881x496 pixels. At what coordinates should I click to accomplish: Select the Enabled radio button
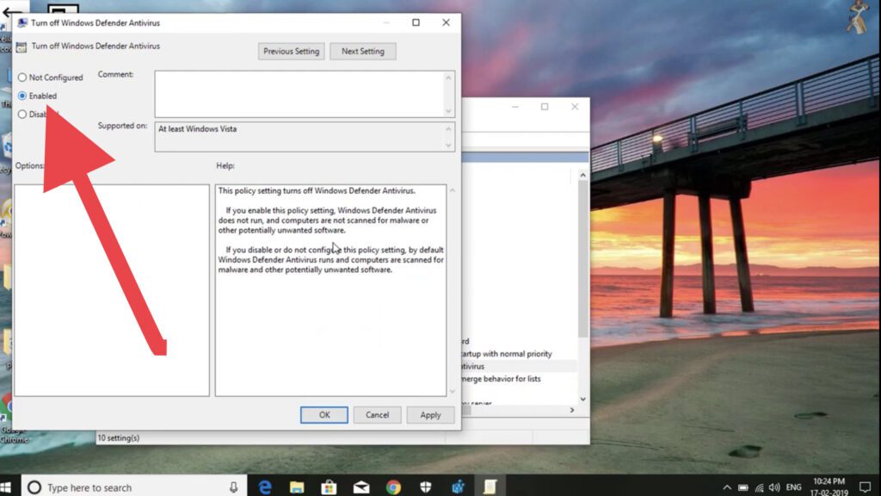pyautogui.click(x=21, y=96)
